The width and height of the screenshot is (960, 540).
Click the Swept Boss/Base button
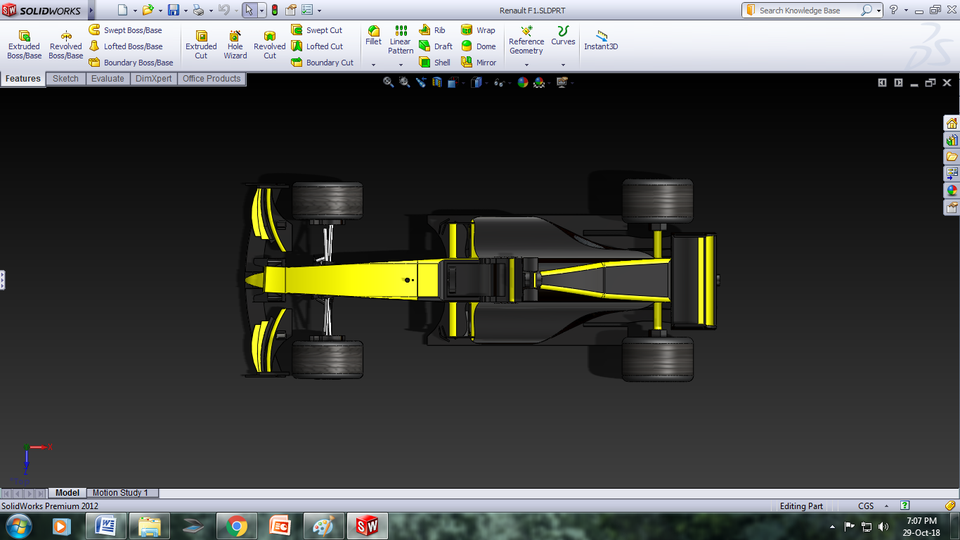tap(126, 30)
